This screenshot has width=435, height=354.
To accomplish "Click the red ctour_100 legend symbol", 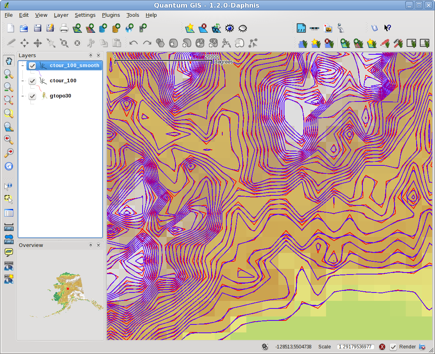I will tap(39, 89).
